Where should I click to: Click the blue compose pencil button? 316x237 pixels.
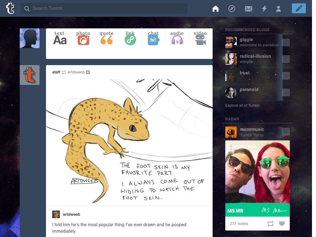pyautogui.click(x=299, y=8)
